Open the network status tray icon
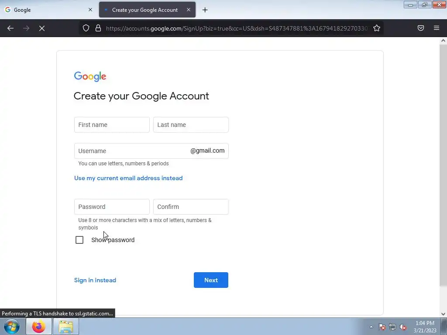 [392, 327]
